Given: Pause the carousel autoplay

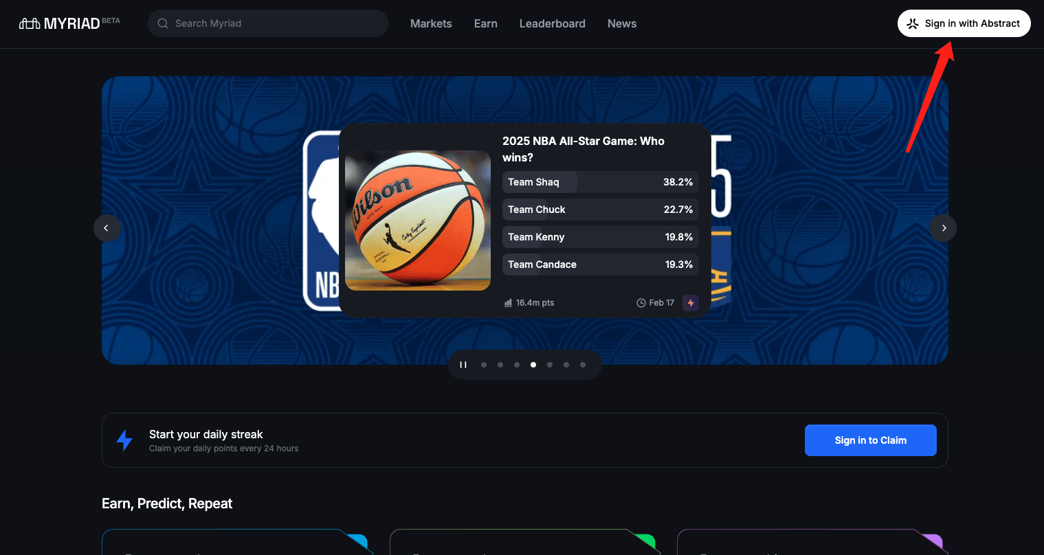Looking at the screenshot, I should coord(463,365).
